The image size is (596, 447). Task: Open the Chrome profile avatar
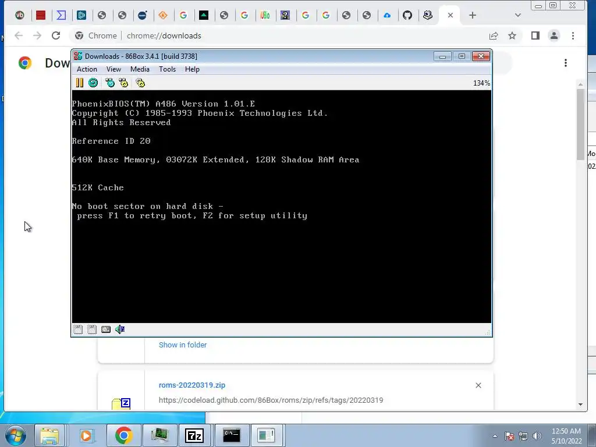(x=554, y=36)
